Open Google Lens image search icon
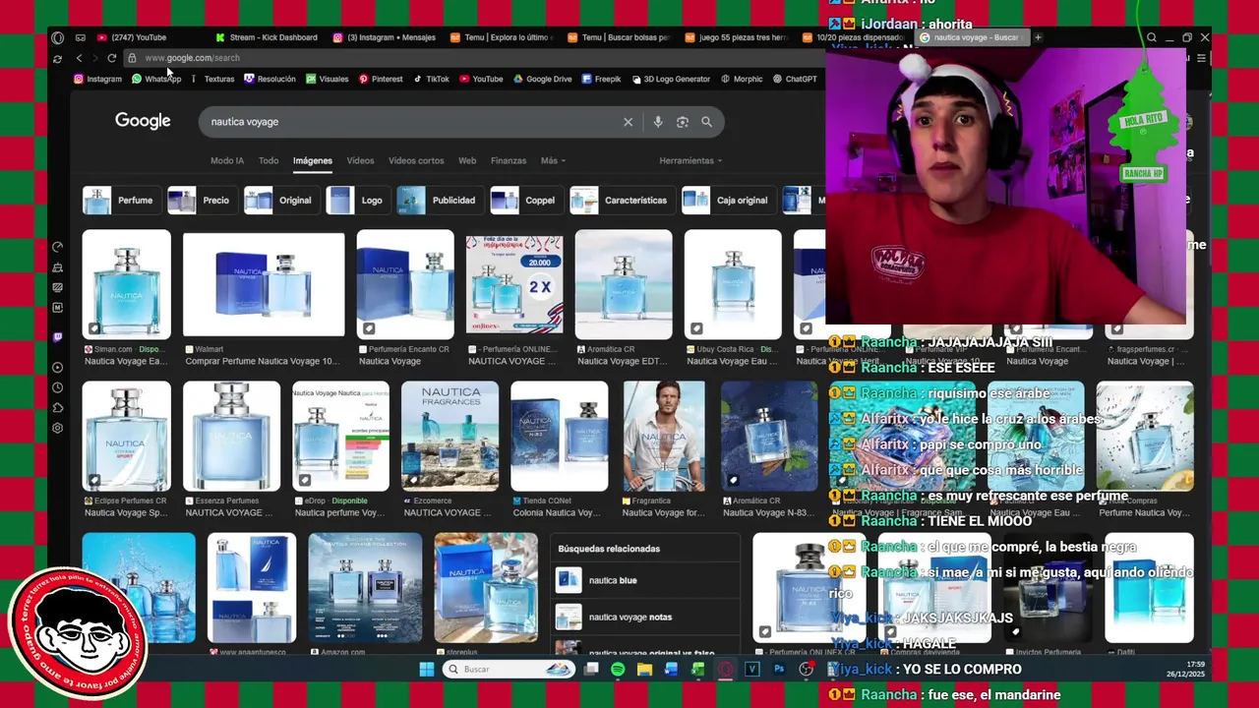The image size is (1259, 708). click(x=683, y=122)
